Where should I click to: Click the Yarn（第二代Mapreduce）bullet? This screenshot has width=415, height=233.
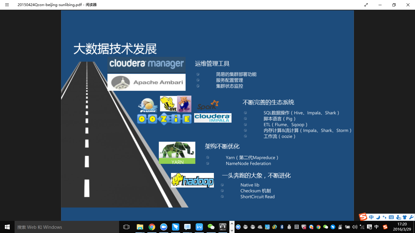tap(252, 158)
